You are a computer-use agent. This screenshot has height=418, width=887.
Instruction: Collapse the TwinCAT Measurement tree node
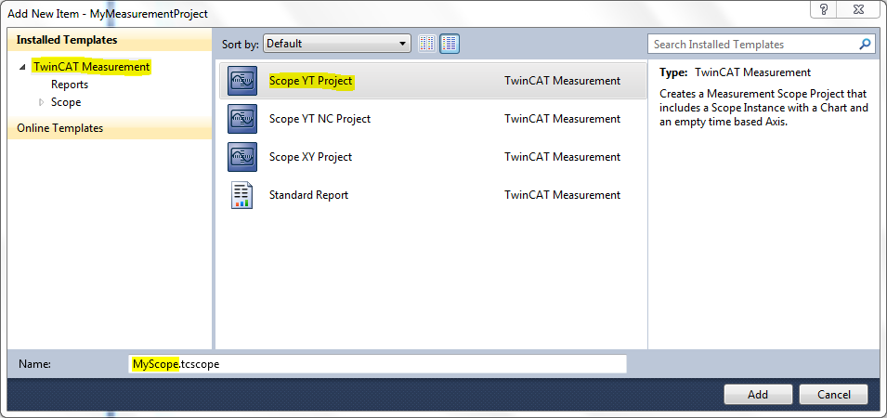22,67
